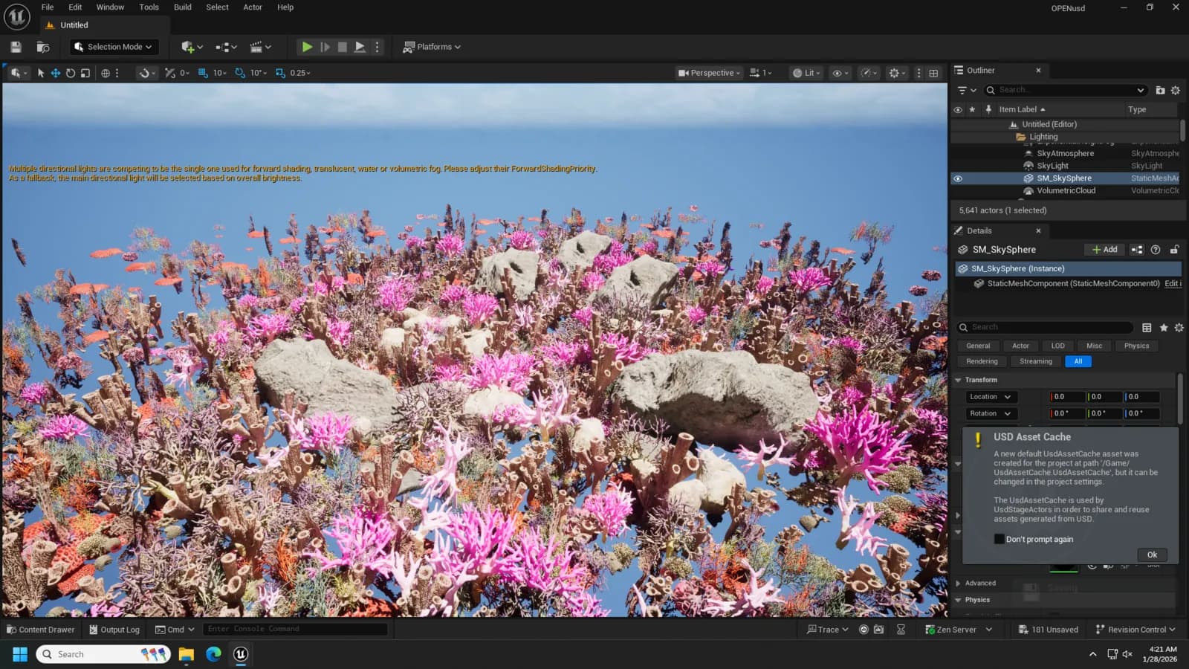Screen dimensions: 1189x669
Task: Lock the Details panel selection
Action: point(1174,250)
